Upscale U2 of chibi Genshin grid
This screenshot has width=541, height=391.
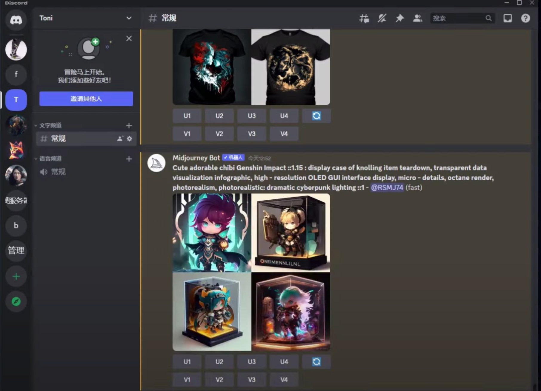[219, 362]
